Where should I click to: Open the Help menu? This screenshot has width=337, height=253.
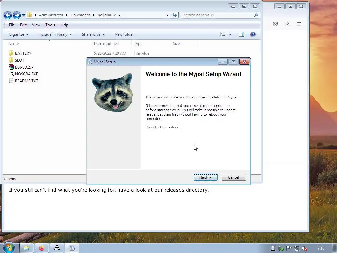pyautogui.click(x=64, y=25)
